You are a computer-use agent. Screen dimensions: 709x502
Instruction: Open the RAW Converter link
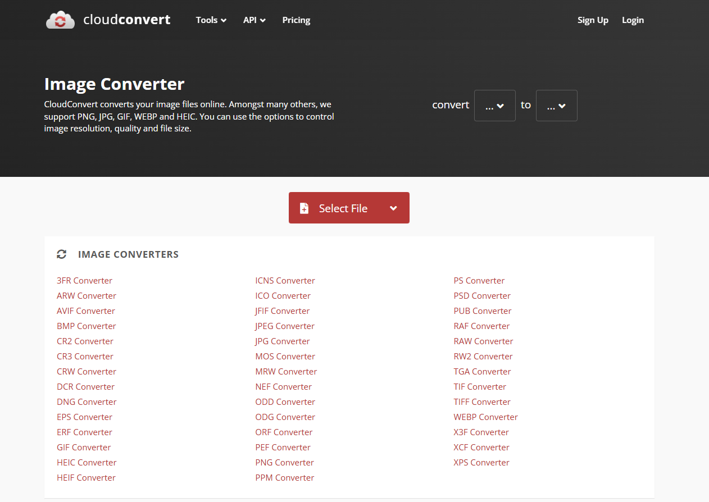(x=483, y=341)
